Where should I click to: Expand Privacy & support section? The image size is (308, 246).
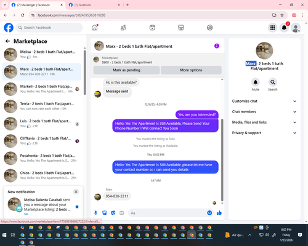264,133
